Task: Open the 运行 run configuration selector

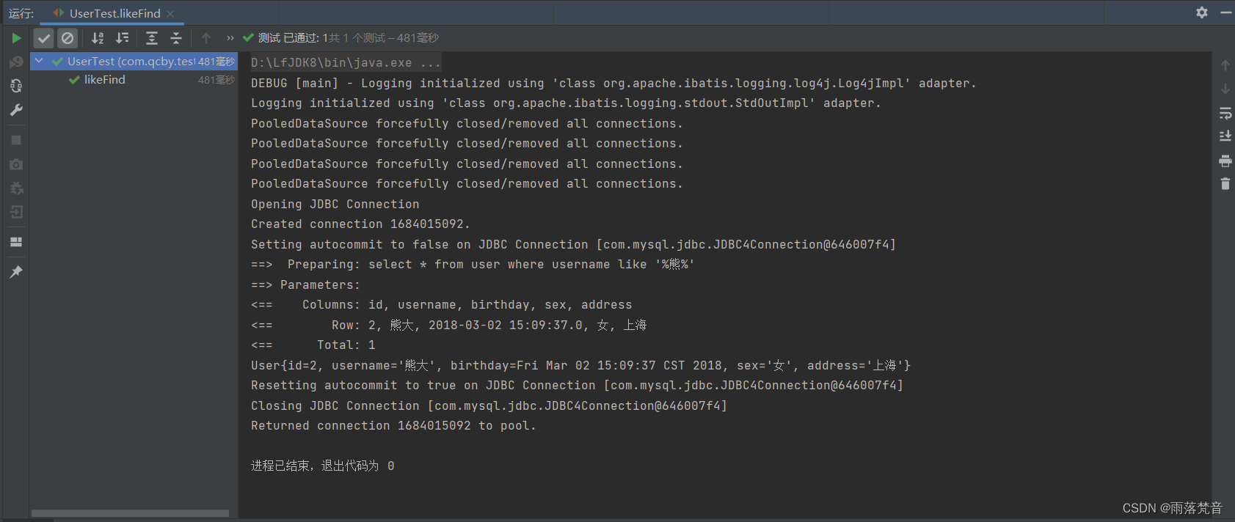Action: point(20,12)
